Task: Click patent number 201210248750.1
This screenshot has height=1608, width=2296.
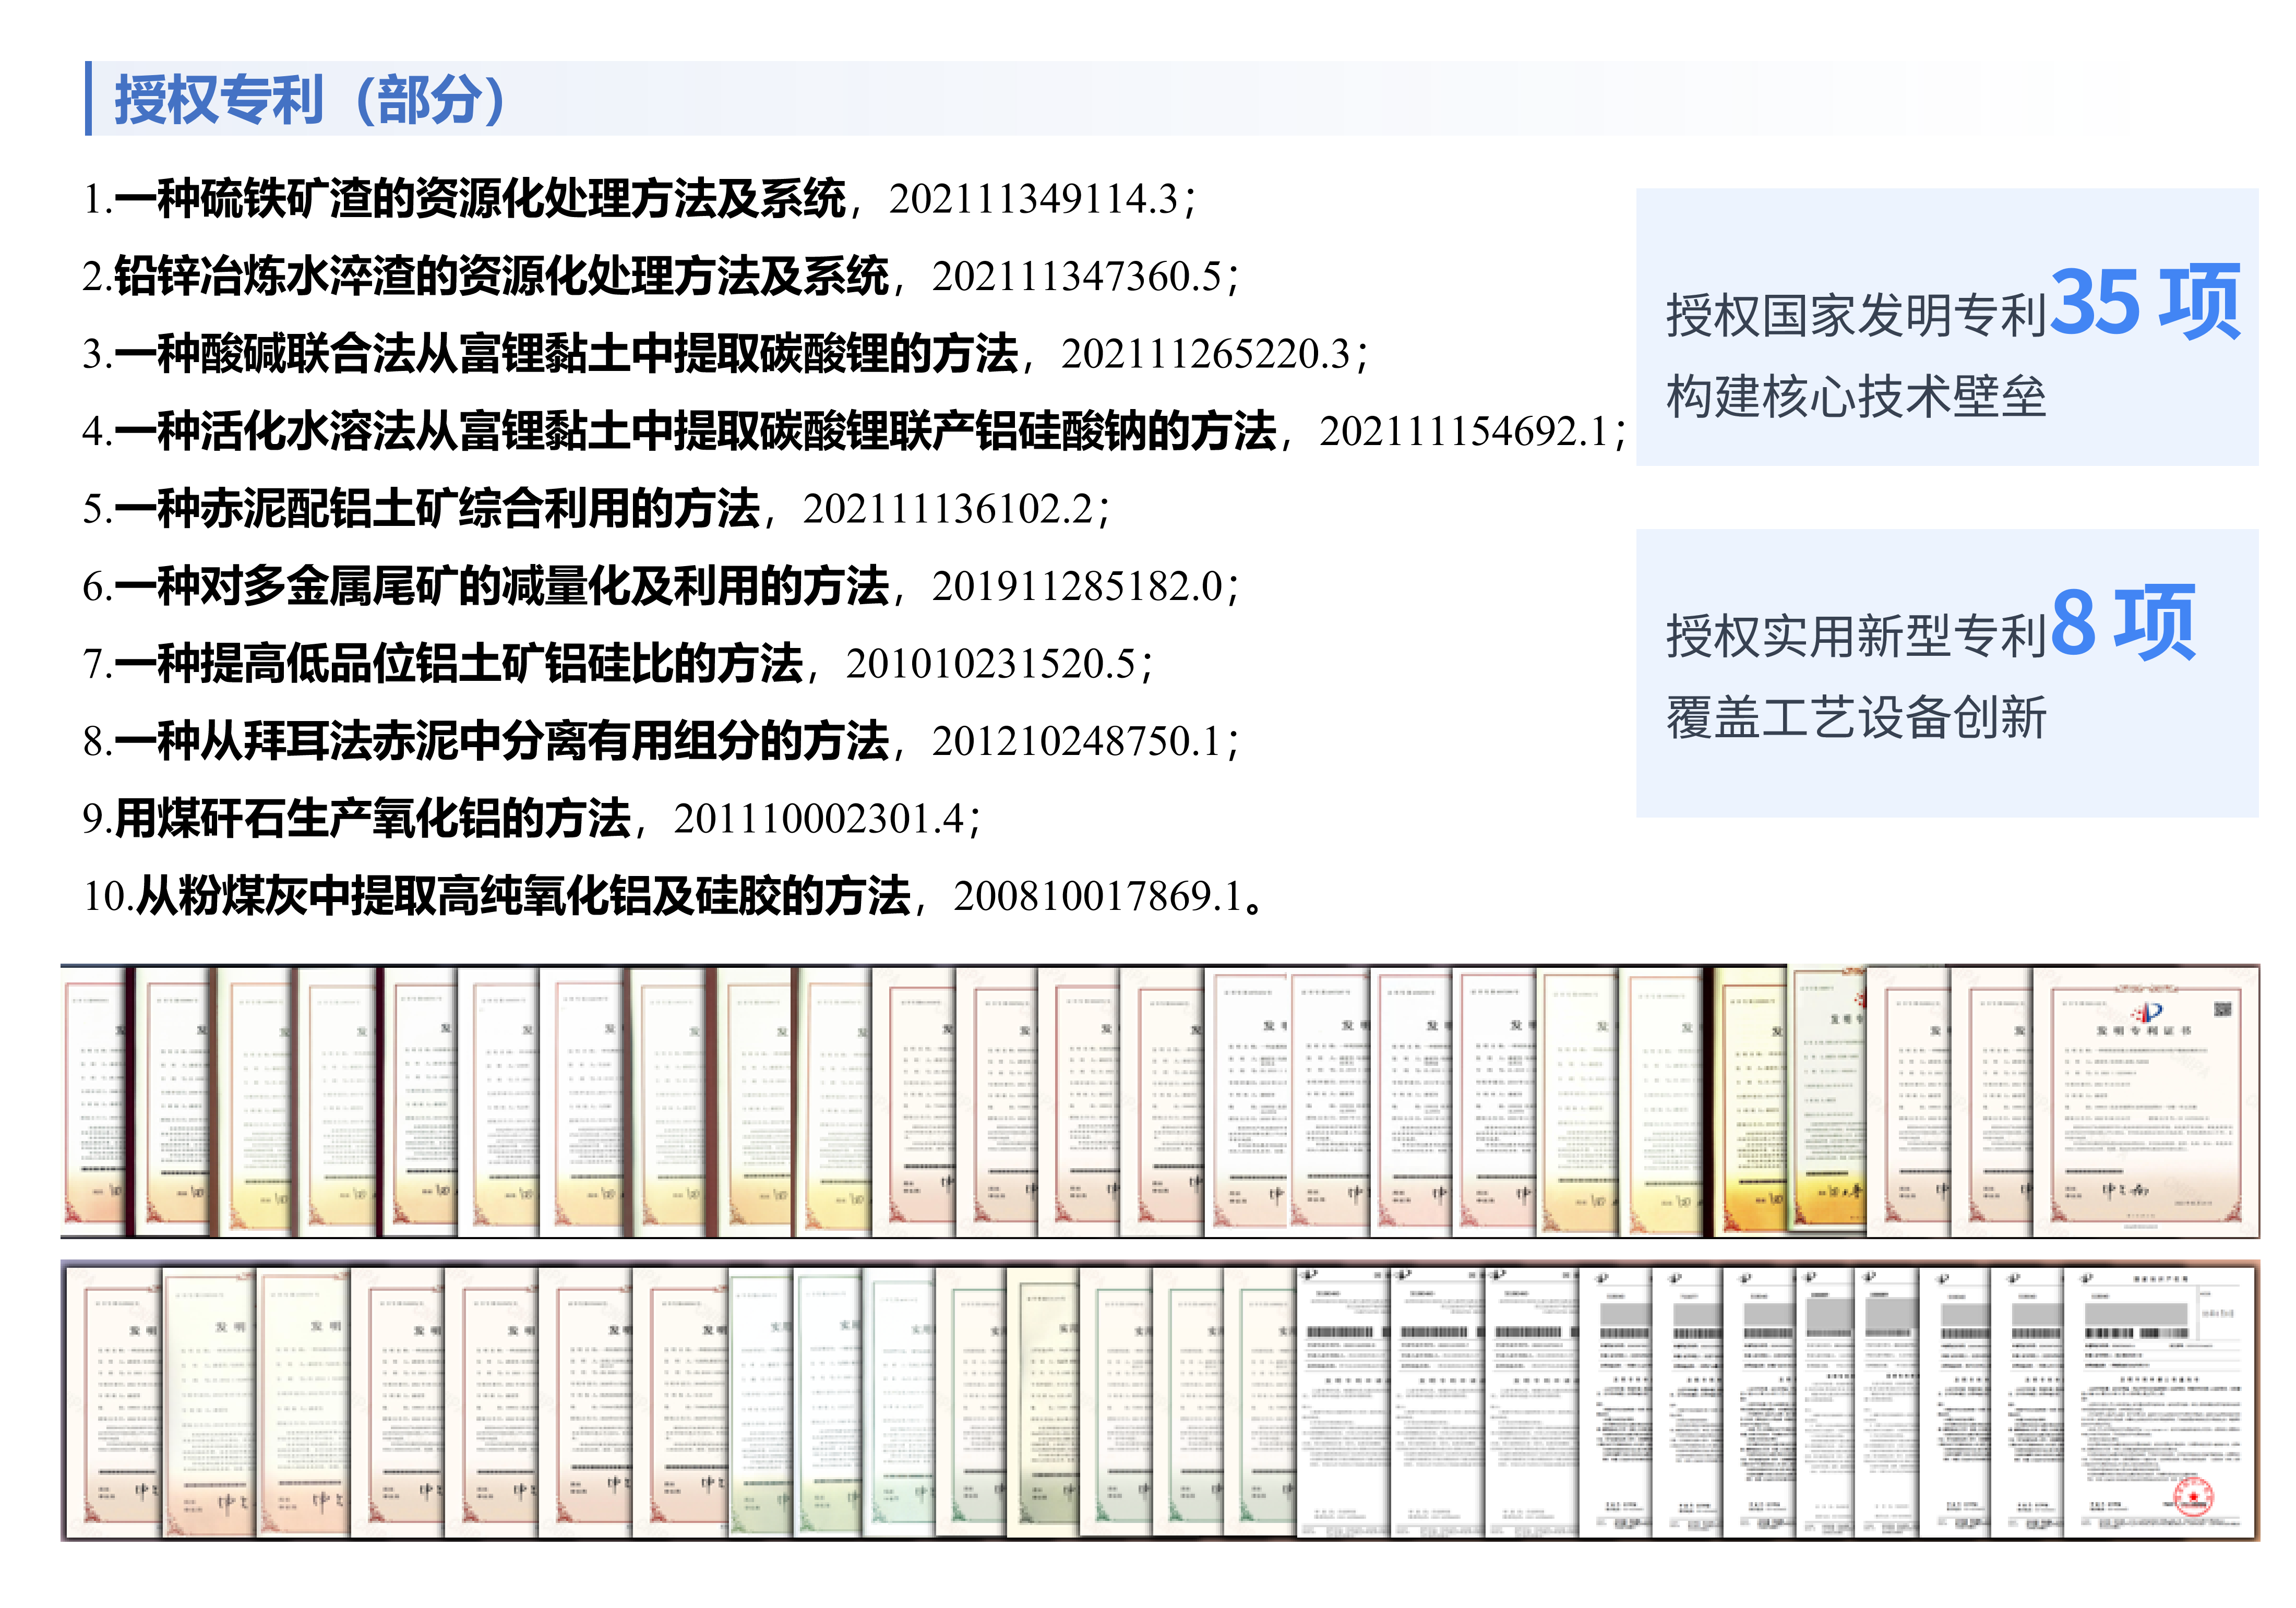Action: pos(1077,742)
